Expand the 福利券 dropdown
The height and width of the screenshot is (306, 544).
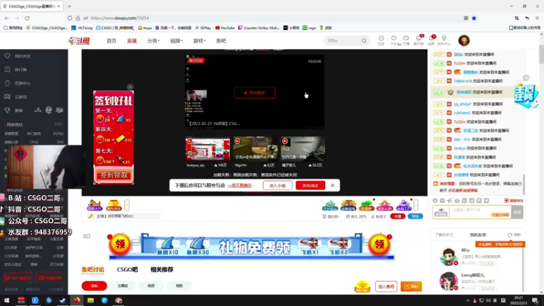click(x=331, y=216)
